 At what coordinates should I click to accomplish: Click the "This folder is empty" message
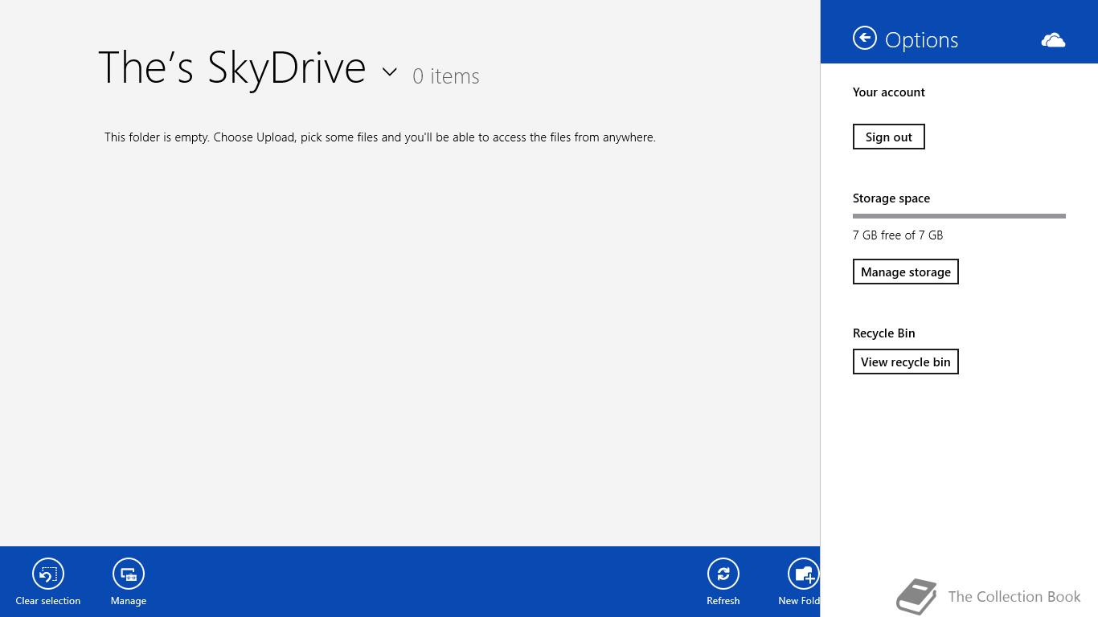pyautogui.click(x=380, y=137)
